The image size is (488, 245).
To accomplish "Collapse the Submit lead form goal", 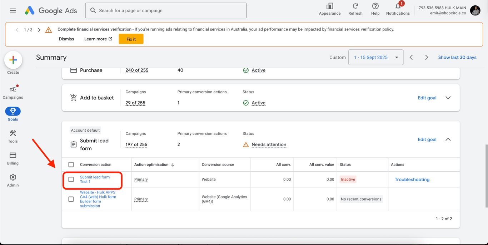I will (448, 139).
